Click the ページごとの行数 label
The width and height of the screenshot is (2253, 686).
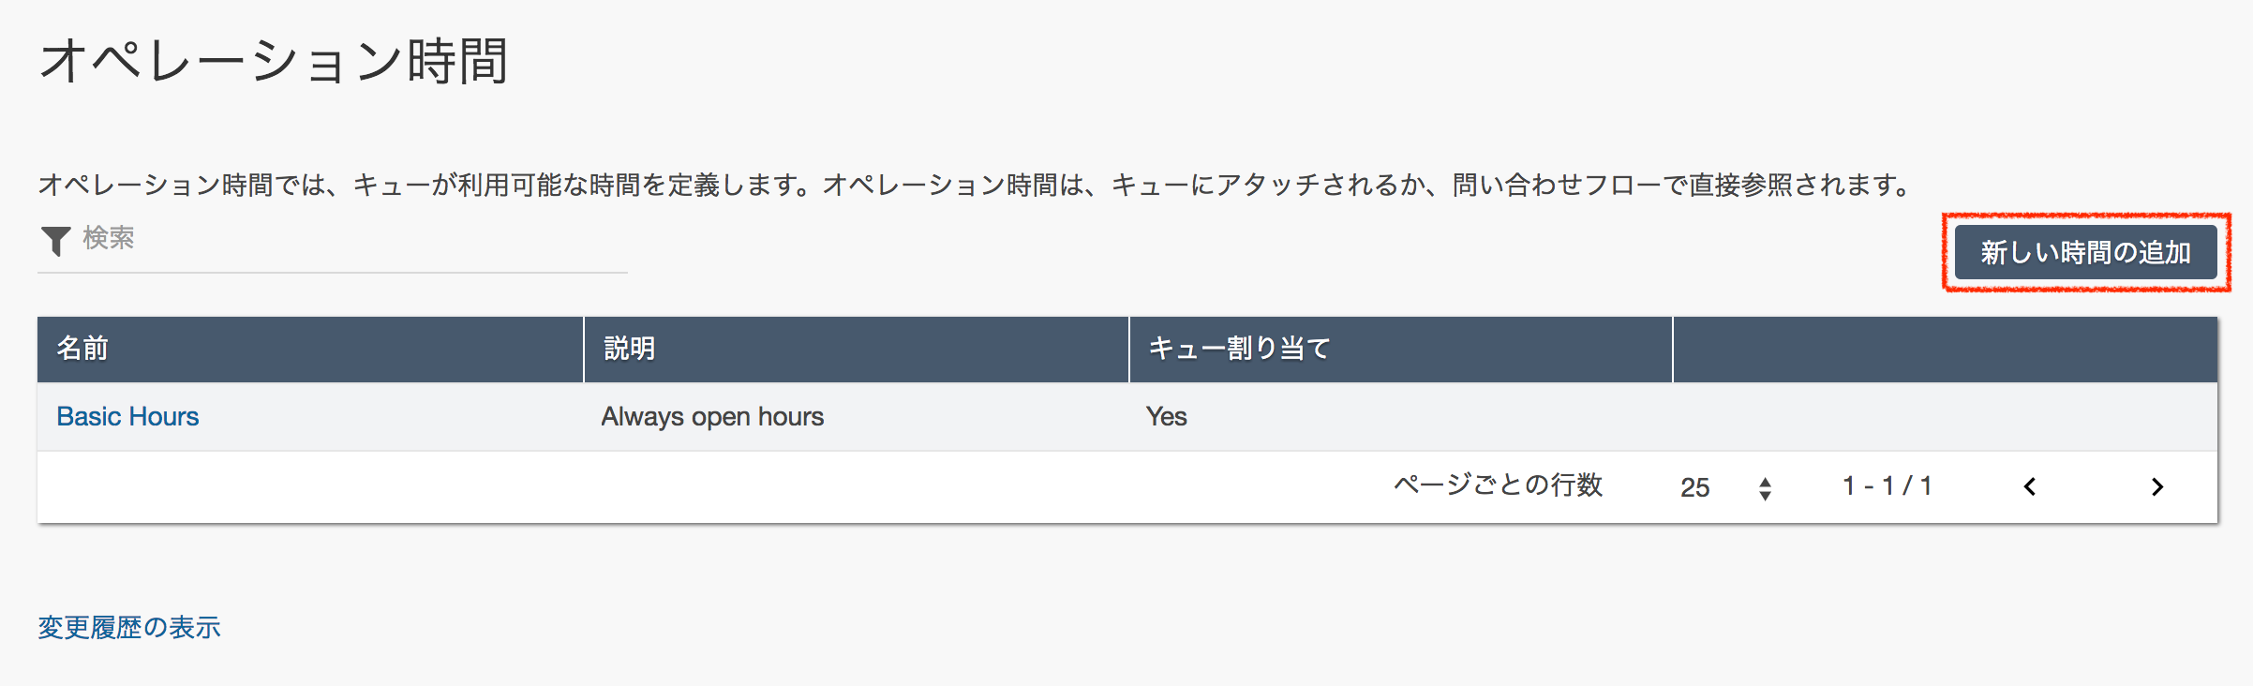click(1498, 485)
